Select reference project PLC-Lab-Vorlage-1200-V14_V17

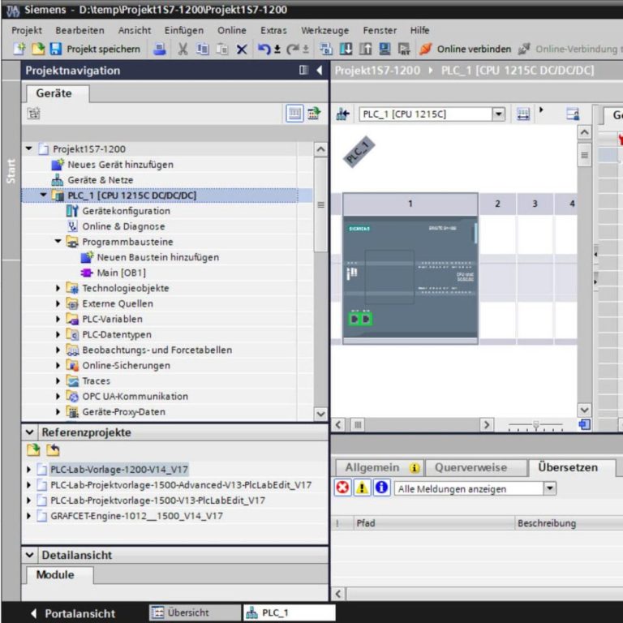[119, 470]
